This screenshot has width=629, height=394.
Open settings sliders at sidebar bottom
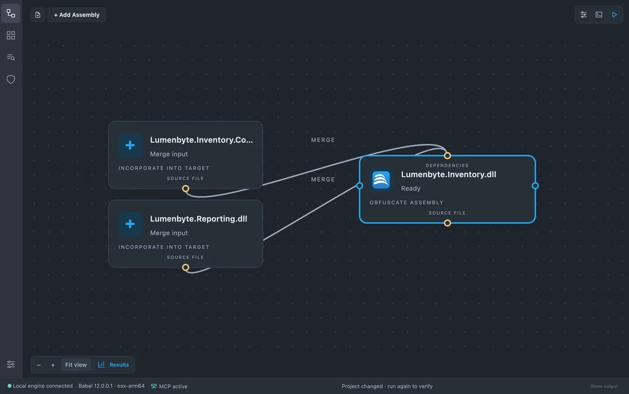[11, 364]
